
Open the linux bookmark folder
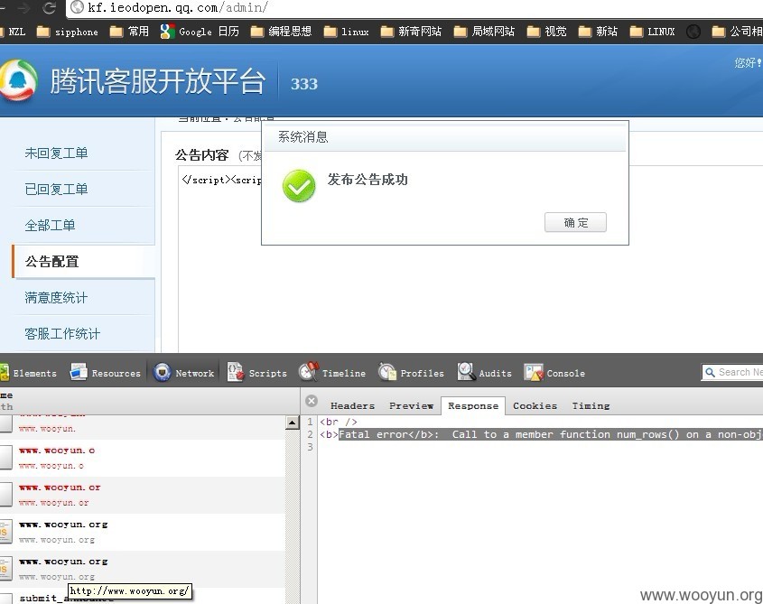tap(346, 32)
